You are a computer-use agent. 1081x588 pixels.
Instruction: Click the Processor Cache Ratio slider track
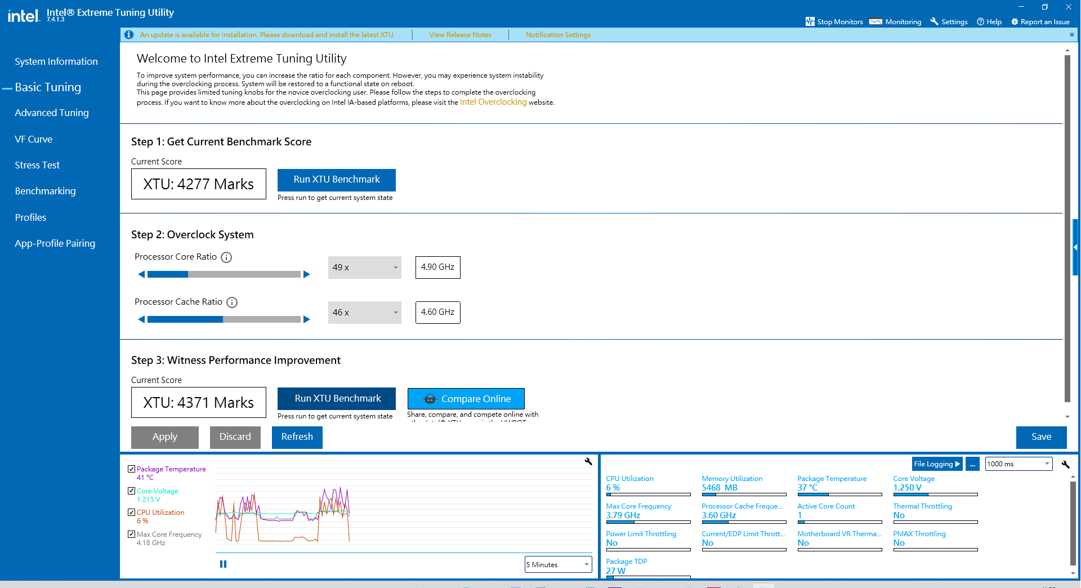224,319
